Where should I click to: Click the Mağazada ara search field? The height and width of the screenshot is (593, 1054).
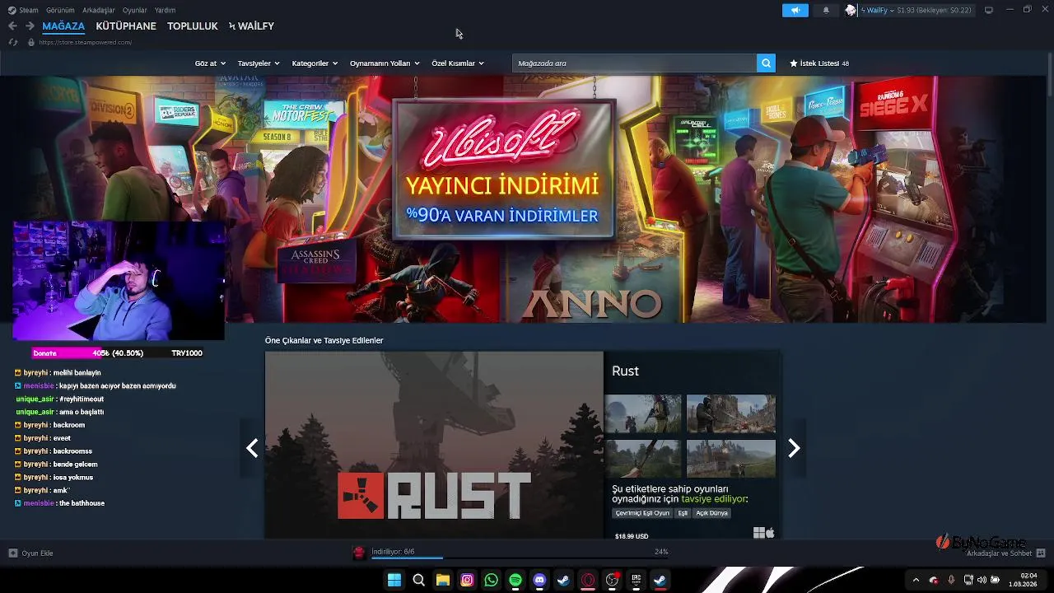tap(634, 63)
